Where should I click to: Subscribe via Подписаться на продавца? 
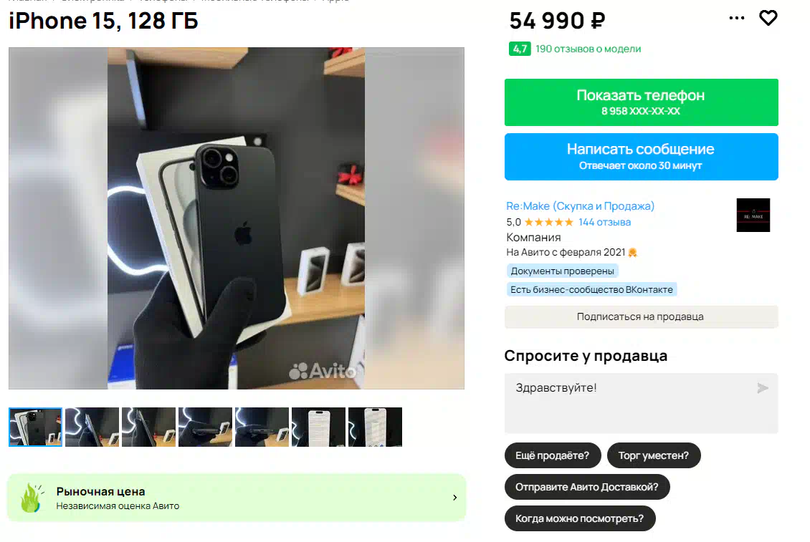pos(641,317)
